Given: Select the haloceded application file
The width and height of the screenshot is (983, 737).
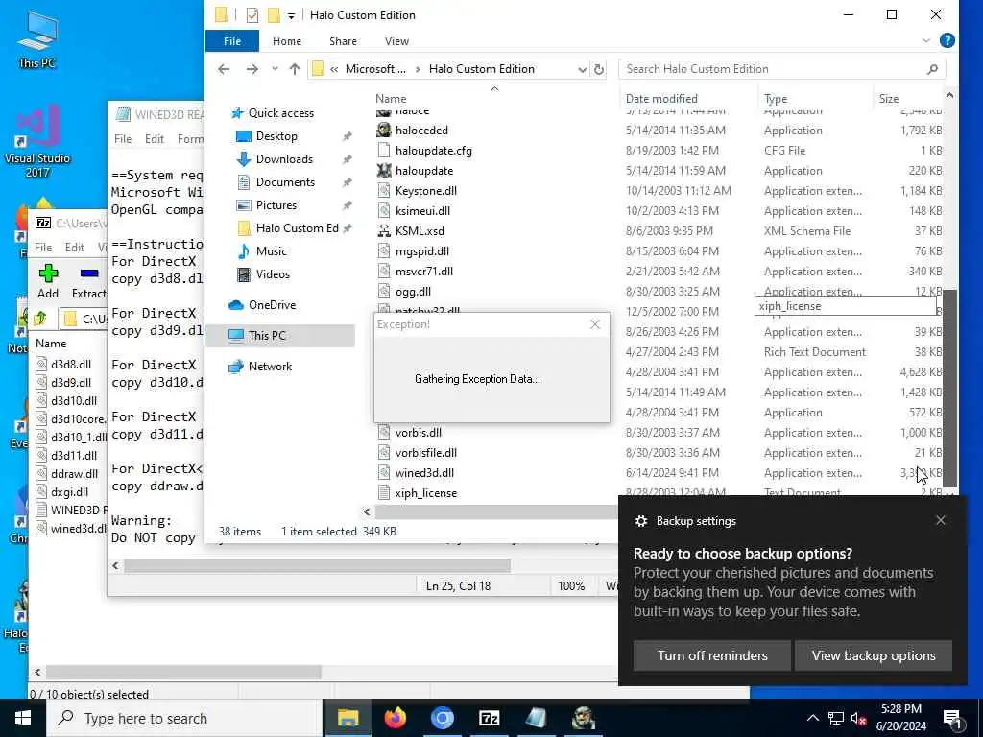Looking at the screenshot, I should point(421,131).
